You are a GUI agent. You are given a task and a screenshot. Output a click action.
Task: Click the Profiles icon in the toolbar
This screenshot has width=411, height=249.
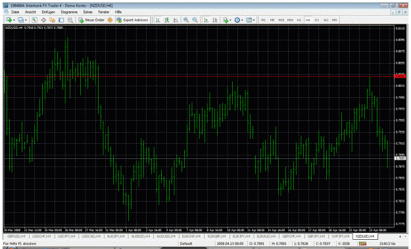click(20, 20)
